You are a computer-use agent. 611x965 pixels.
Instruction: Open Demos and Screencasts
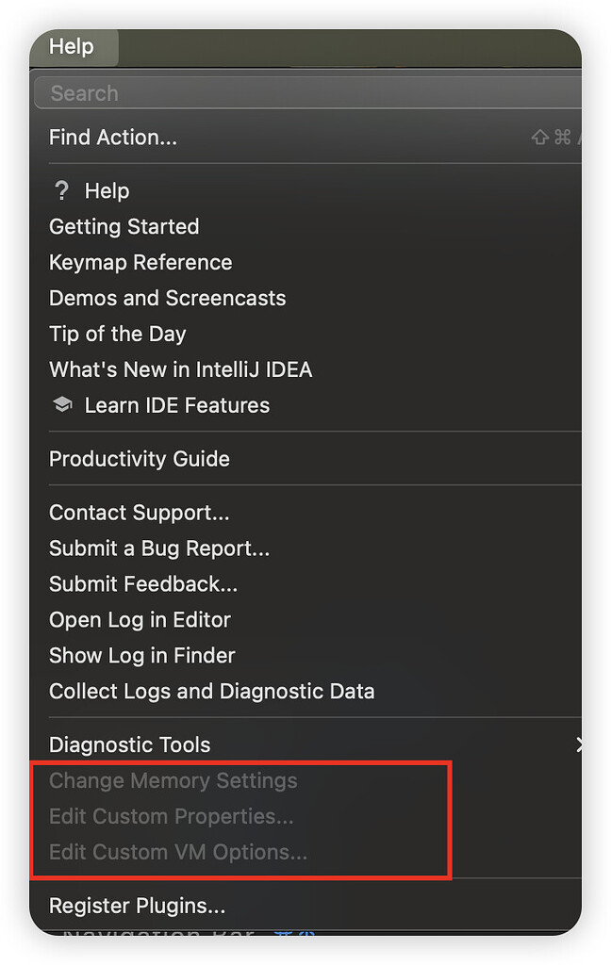(x=167, y=298)
